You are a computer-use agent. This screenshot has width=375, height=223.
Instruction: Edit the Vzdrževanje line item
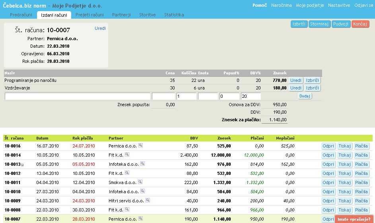point(295,88)
